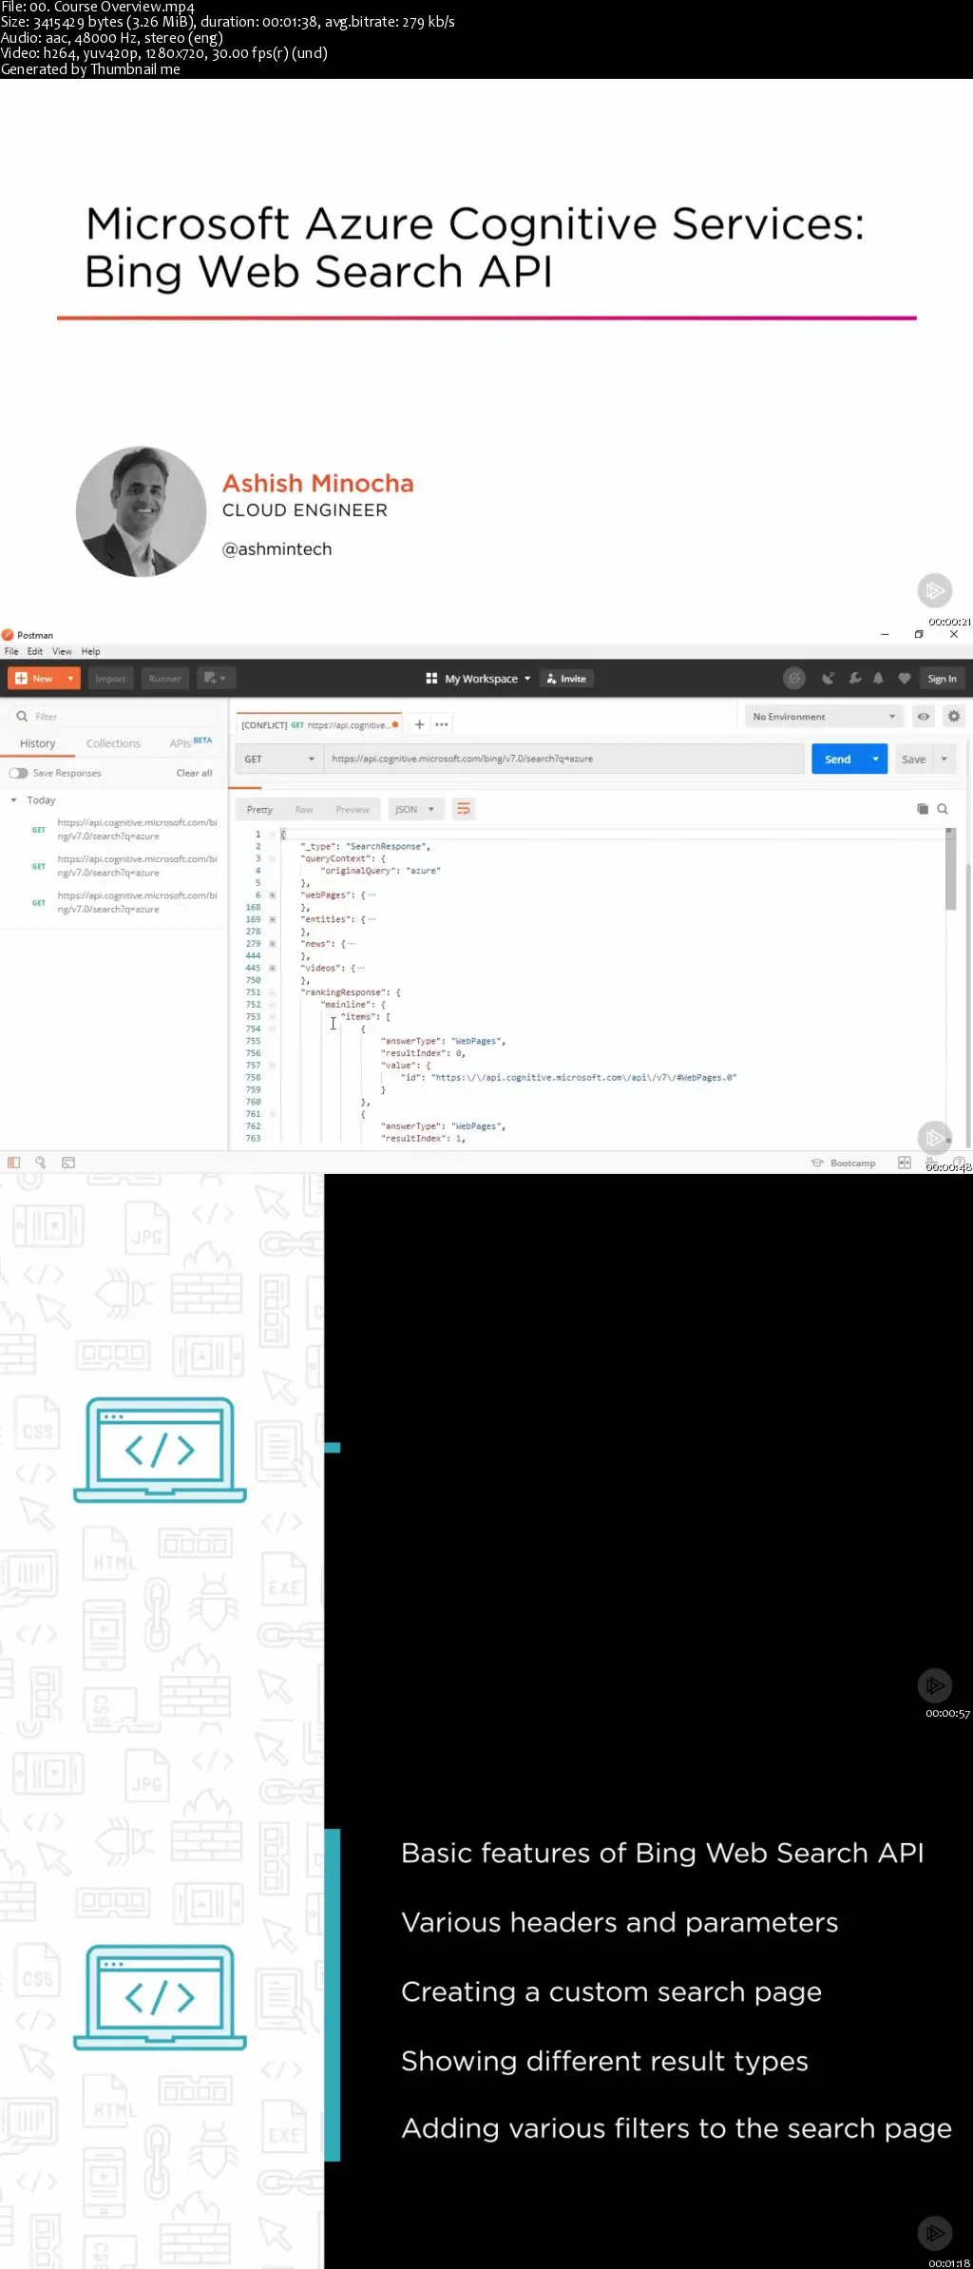Open No Environment dropdown
The image size is (973, 2269).
(x=823, y=717)
